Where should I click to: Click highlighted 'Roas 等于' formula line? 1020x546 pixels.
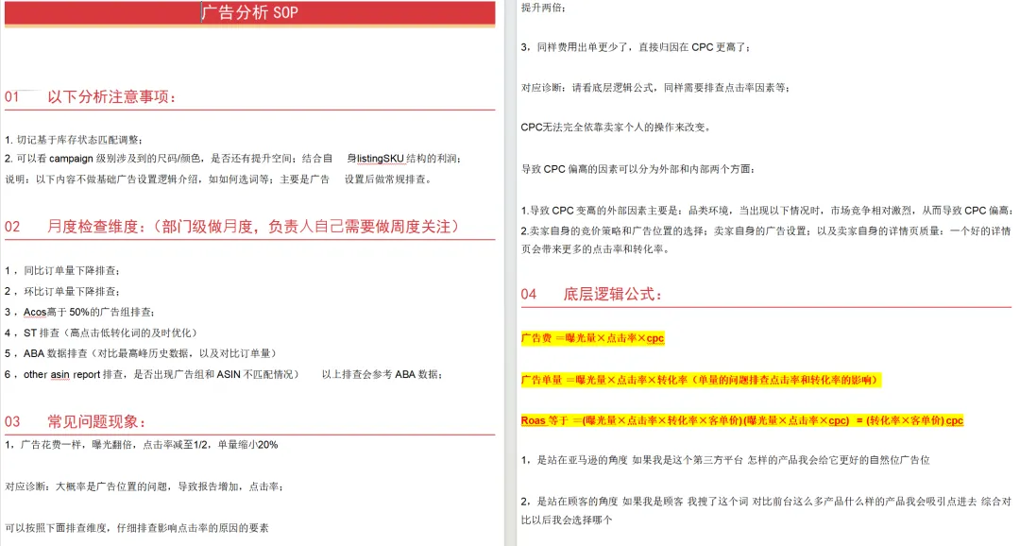tap(742, 421)
